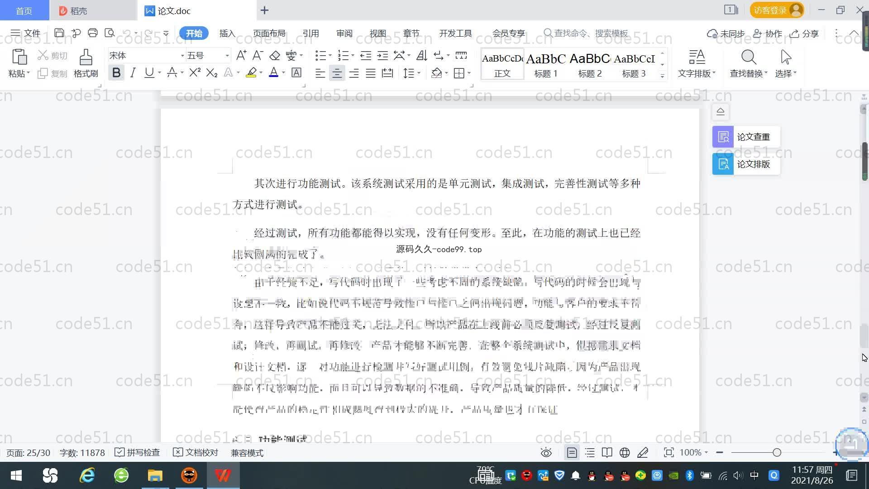Toggle Bold formatting
This screenshot has width=869, height=489.
pyautogui.click(x=116, y=73)
